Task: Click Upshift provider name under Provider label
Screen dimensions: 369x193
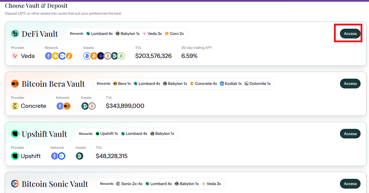Action: (x=31, y=156)
